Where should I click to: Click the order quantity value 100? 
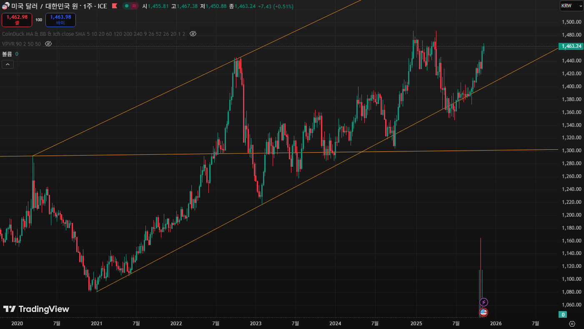click(x=39, y=20)
